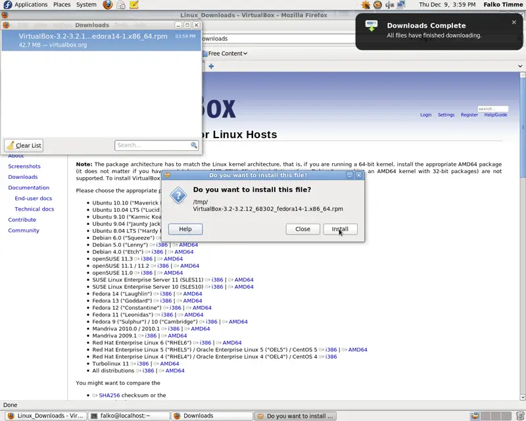Viewport: 526px width, 421px height.
Task: Dismiss the Downloads Complete notification
Action: tap(514, 22)
